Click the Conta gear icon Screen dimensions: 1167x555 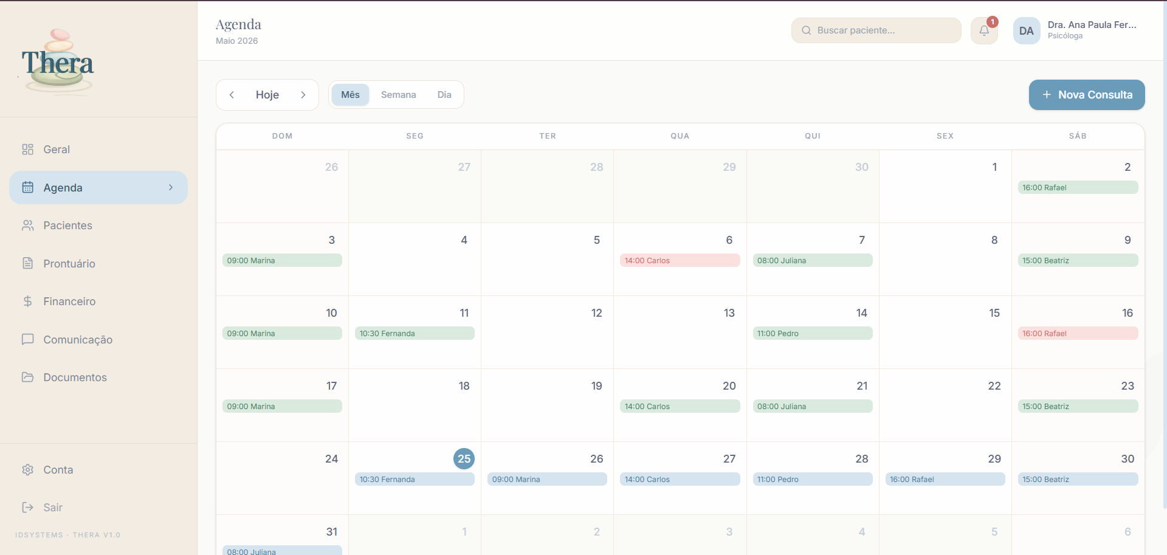(27, 470)
